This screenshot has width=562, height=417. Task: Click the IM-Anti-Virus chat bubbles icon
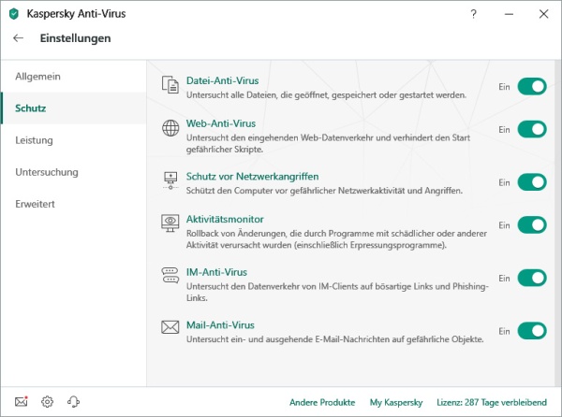(170, 276)
